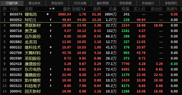Select stock 赛腾股份
The width and height of the screenshot is (182, 95).
[x=33, y=75]
